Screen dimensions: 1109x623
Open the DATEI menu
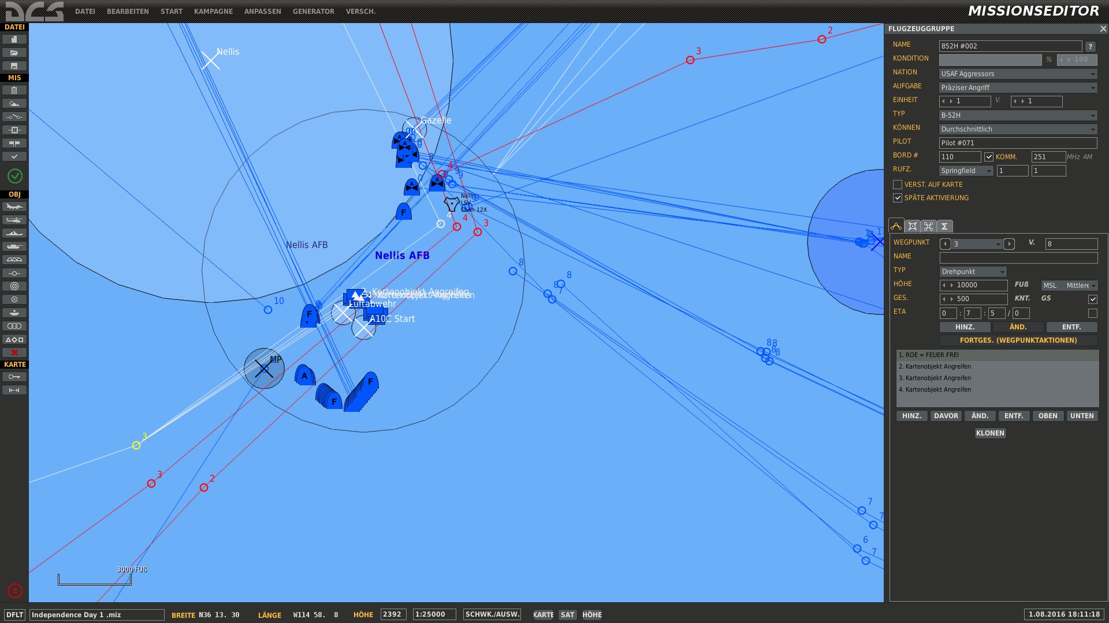point(85,12)
